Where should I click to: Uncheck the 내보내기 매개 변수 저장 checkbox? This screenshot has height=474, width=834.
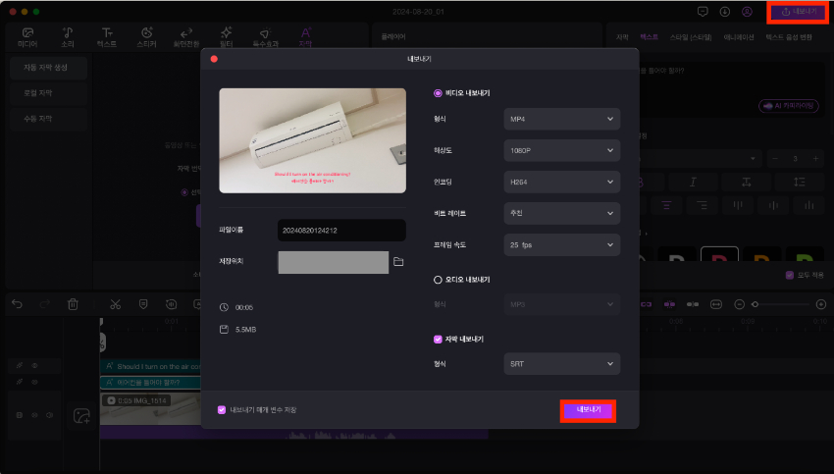[x=222, y=409]
